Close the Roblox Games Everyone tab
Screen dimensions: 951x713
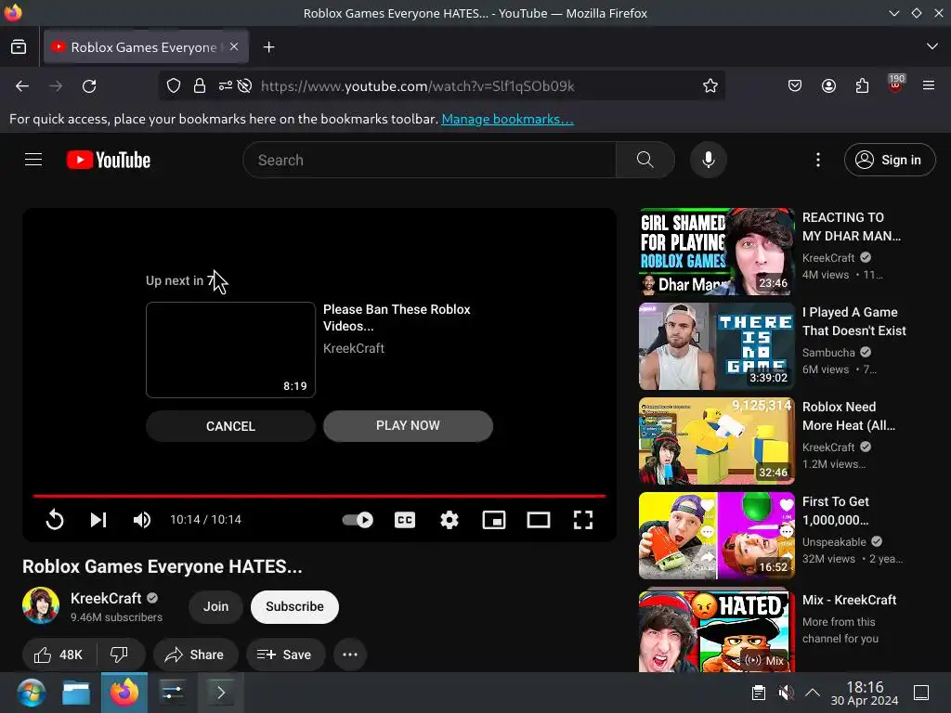234,46
